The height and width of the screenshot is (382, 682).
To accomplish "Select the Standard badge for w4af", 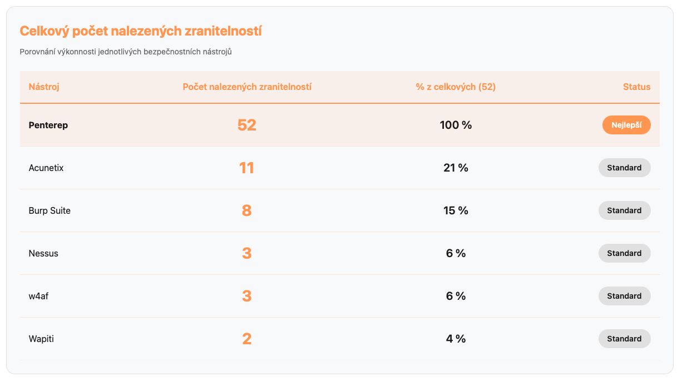I will pyautogui.click(x=624, y=296).
